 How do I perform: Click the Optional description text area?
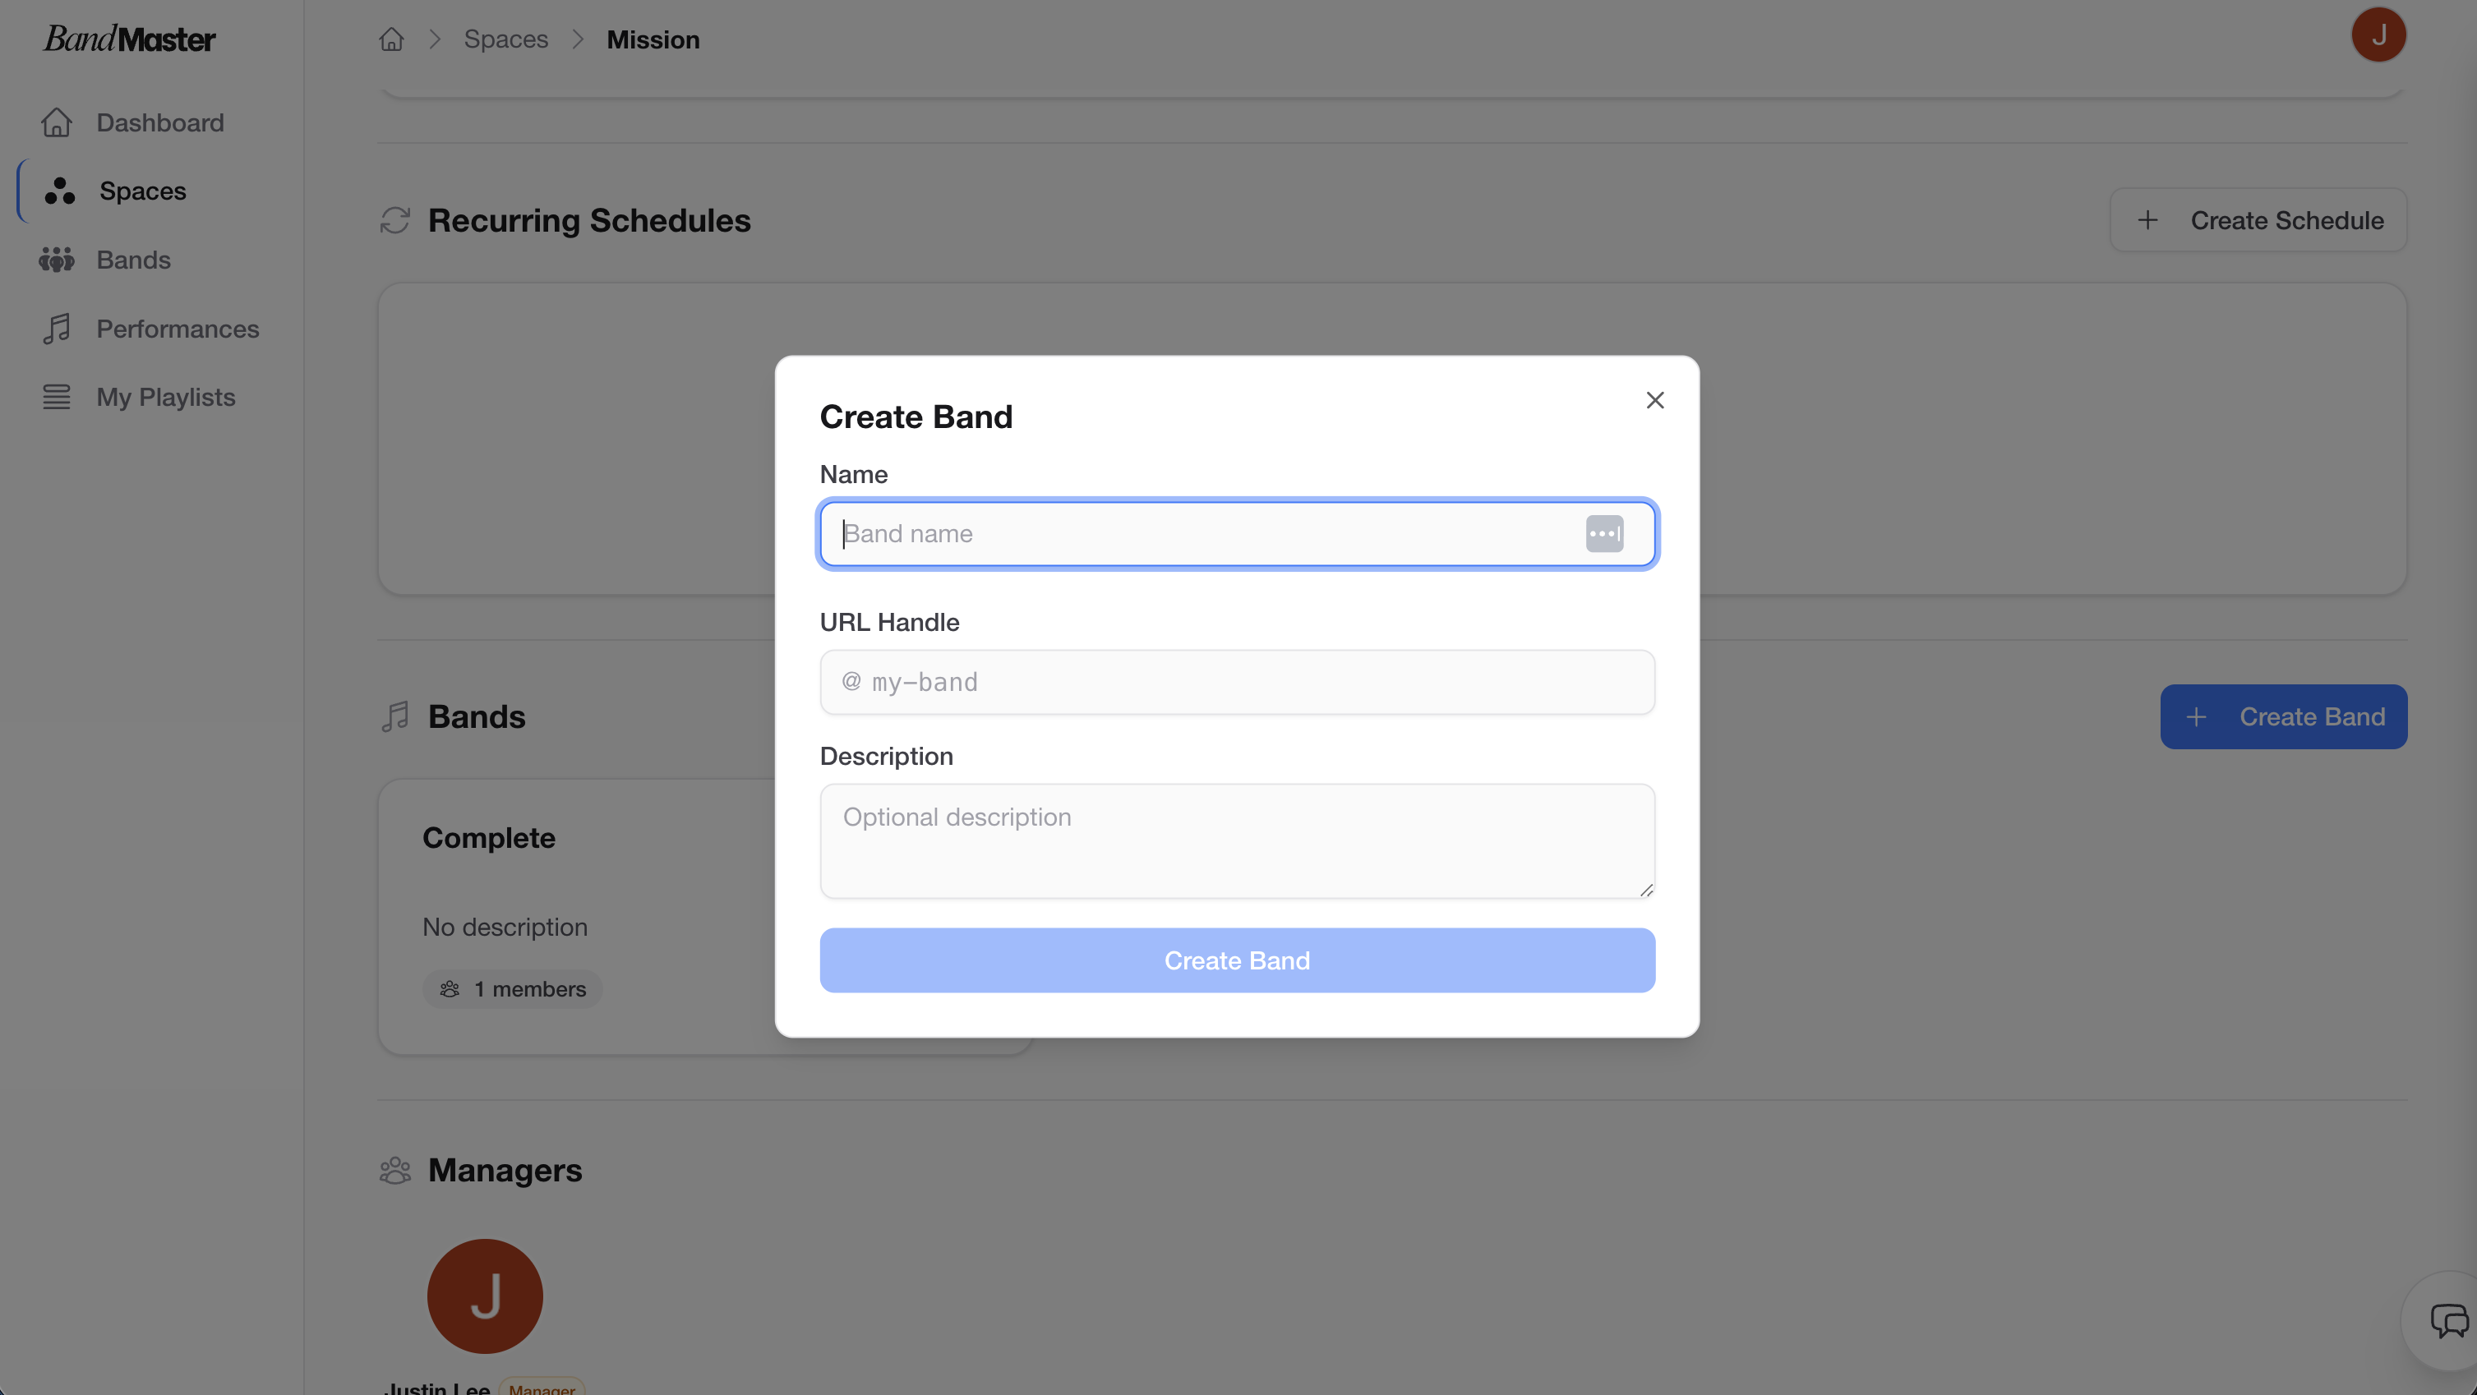tap(1237, 840)
